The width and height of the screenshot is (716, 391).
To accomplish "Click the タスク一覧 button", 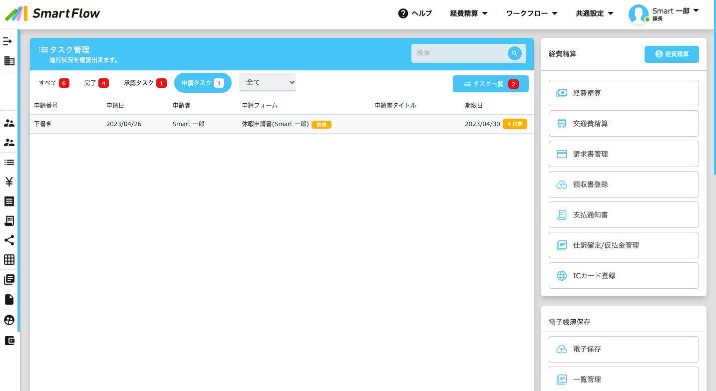I will click(490, 84).
